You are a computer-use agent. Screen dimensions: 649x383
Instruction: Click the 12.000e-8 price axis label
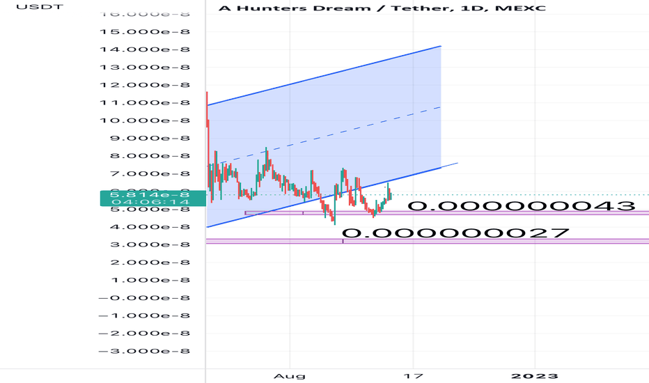[x=145, y=85]
